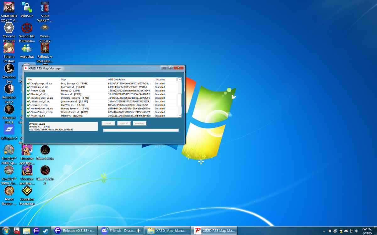Select the Etheria Restart desktop icon
Screen dimensions: 377x235
point(9,53)
